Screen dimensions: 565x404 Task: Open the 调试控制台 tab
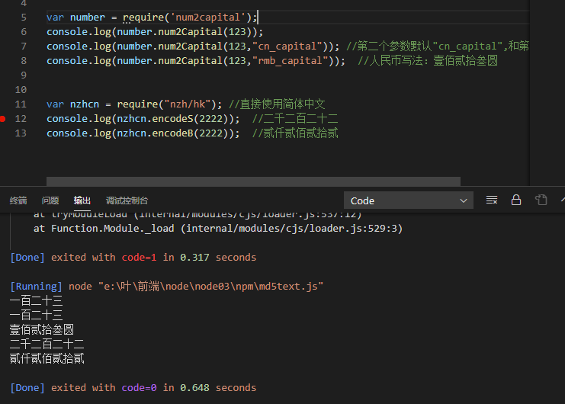tap(127, 200)
